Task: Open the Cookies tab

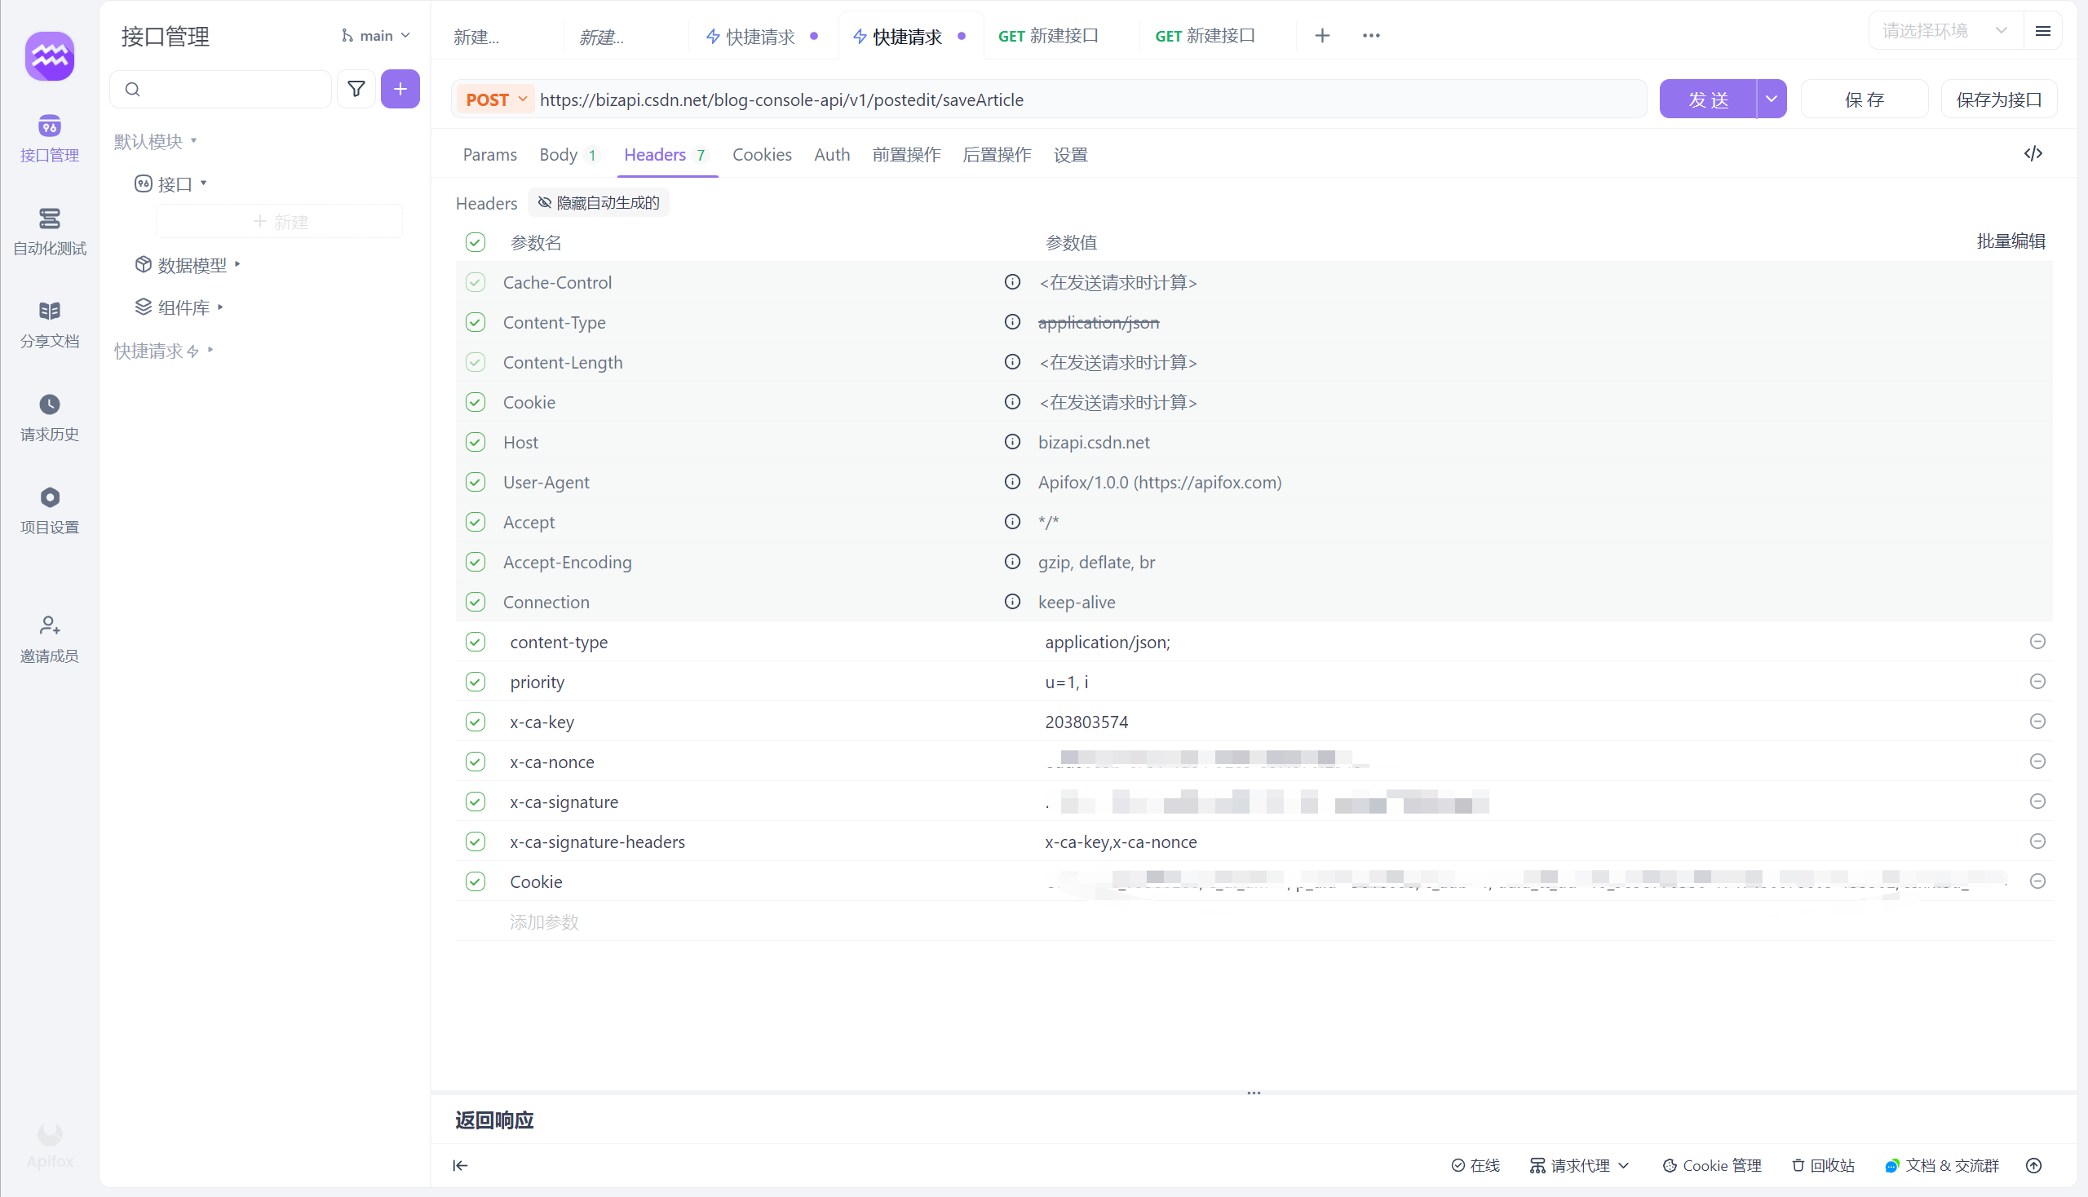Action: point(762,155)
